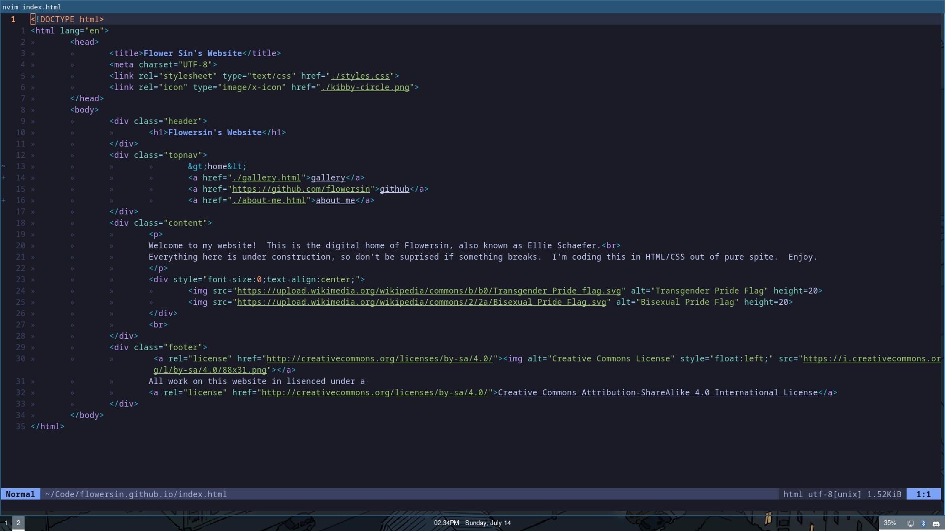
Task: Click the closing /p tag
Action: (x=158, y=268)
